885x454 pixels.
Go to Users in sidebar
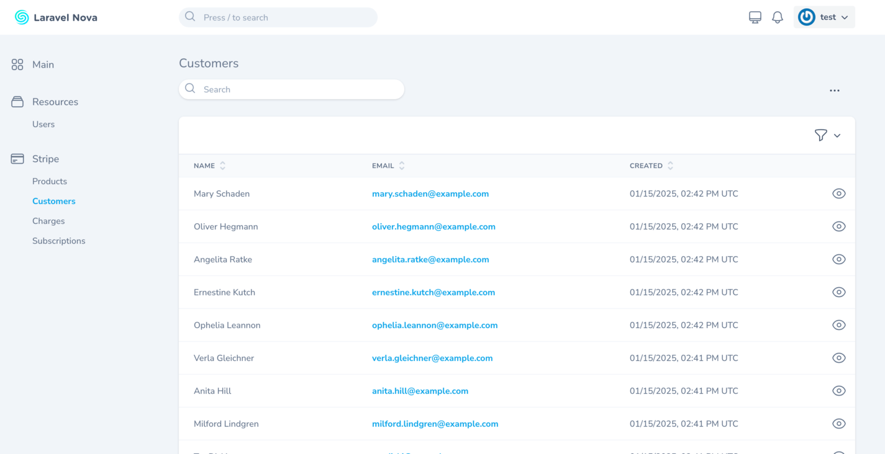pos(43,124)
